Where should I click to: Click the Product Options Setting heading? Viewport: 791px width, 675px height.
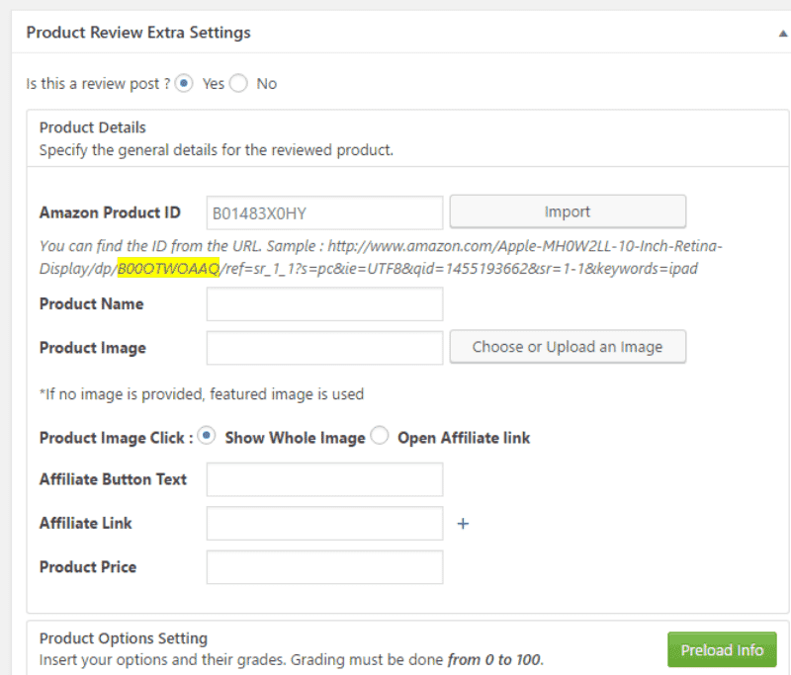(124, 638)
